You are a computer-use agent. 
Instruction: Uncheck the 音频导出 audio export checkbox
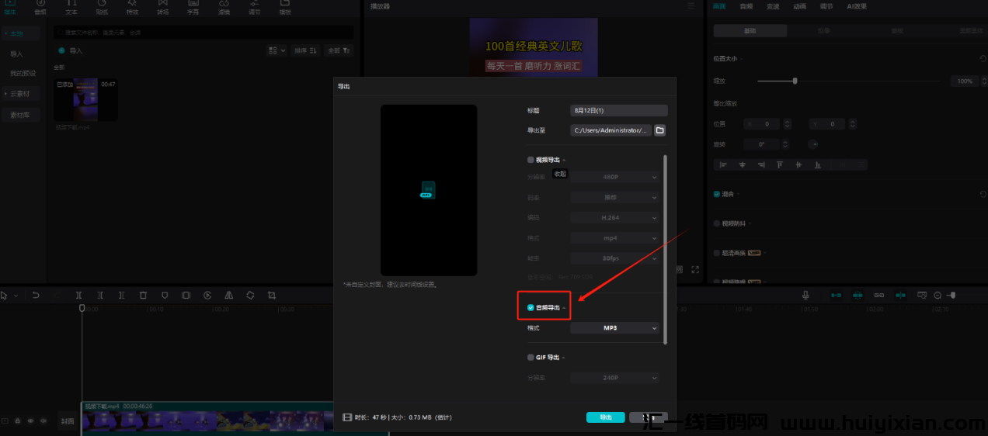click(x=531, y=308)
